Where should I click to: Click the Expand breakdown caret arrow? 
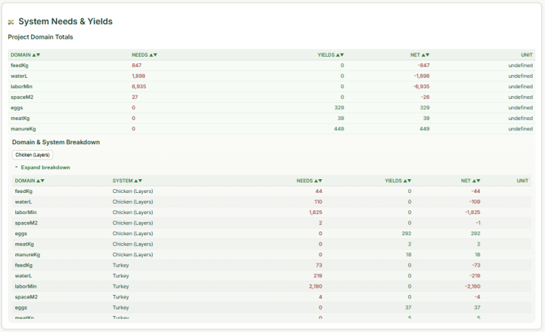point(17,167)
